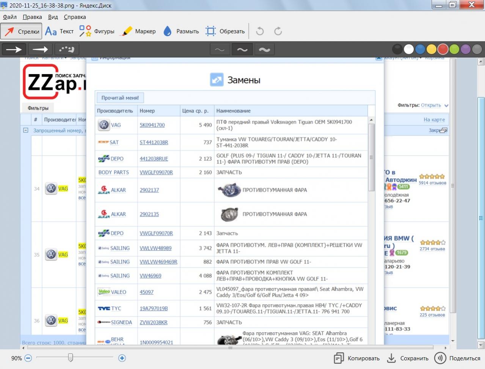Click Поделиться to share the image
This screenshot has height=369, width=485.
[x=458, y=358]
